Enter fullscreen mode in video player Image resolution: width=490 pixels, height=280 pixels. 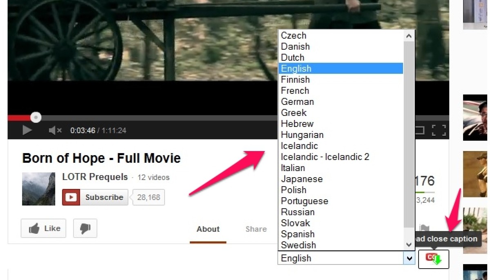click(x=439, y=130)
